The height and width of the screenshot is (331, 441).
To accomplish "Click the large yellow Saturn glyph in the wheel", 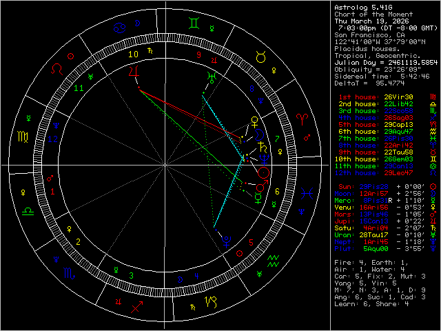I will coord(262,147).
